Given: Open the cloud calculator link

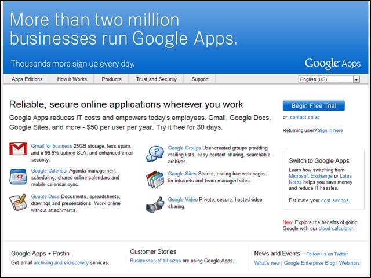Looking at the screenshot, I should point(336,229).
